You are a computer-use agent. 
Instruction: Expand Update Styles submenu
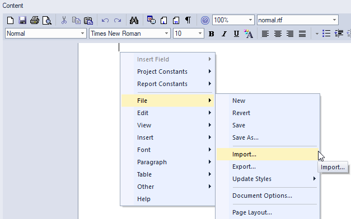(268, 179)
